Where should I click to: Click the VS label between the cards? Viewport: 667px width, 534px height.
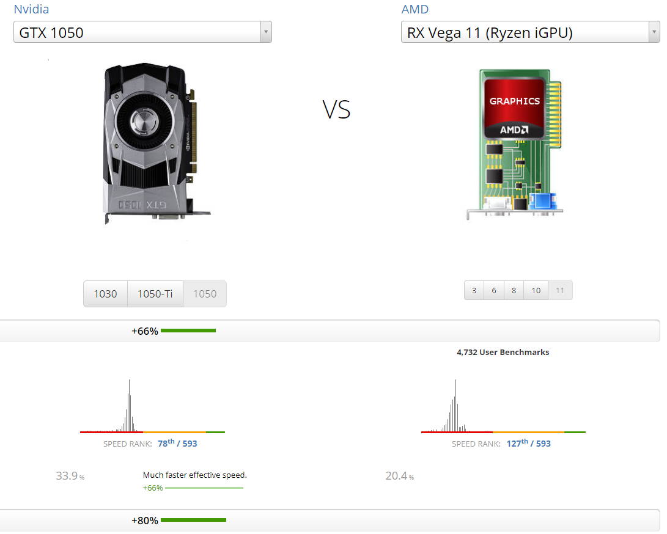pyautogui.click(x=336, y=109)
